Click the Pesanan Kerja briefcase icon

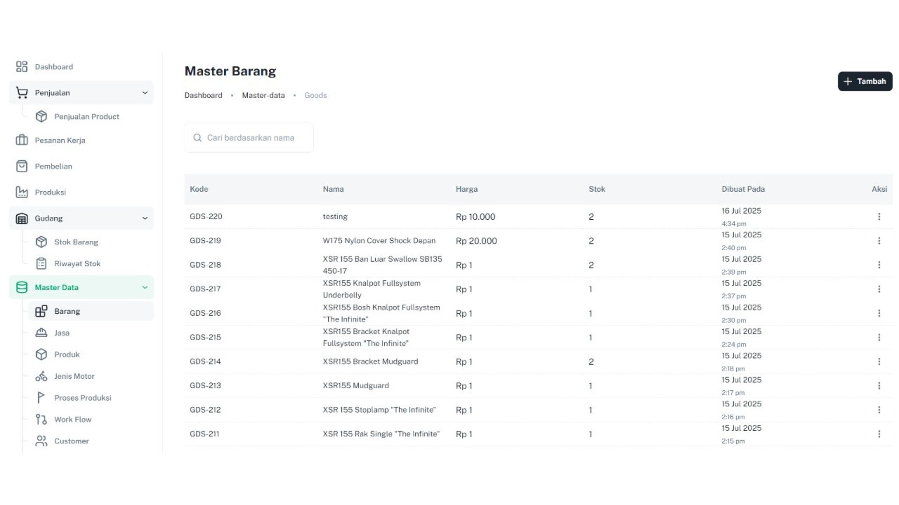click(x=22, y=140)
